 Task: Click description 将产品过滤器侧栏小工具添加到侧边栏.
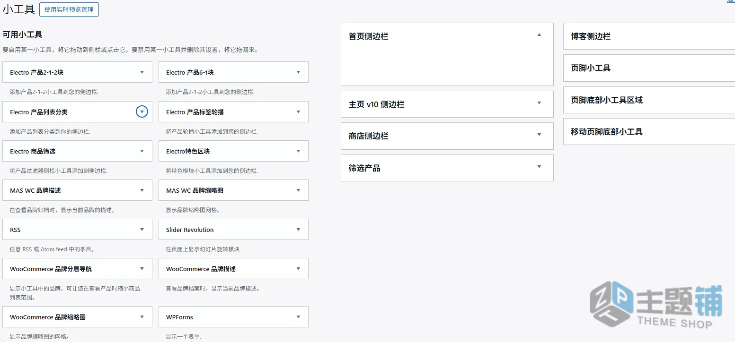coord(58,171)
